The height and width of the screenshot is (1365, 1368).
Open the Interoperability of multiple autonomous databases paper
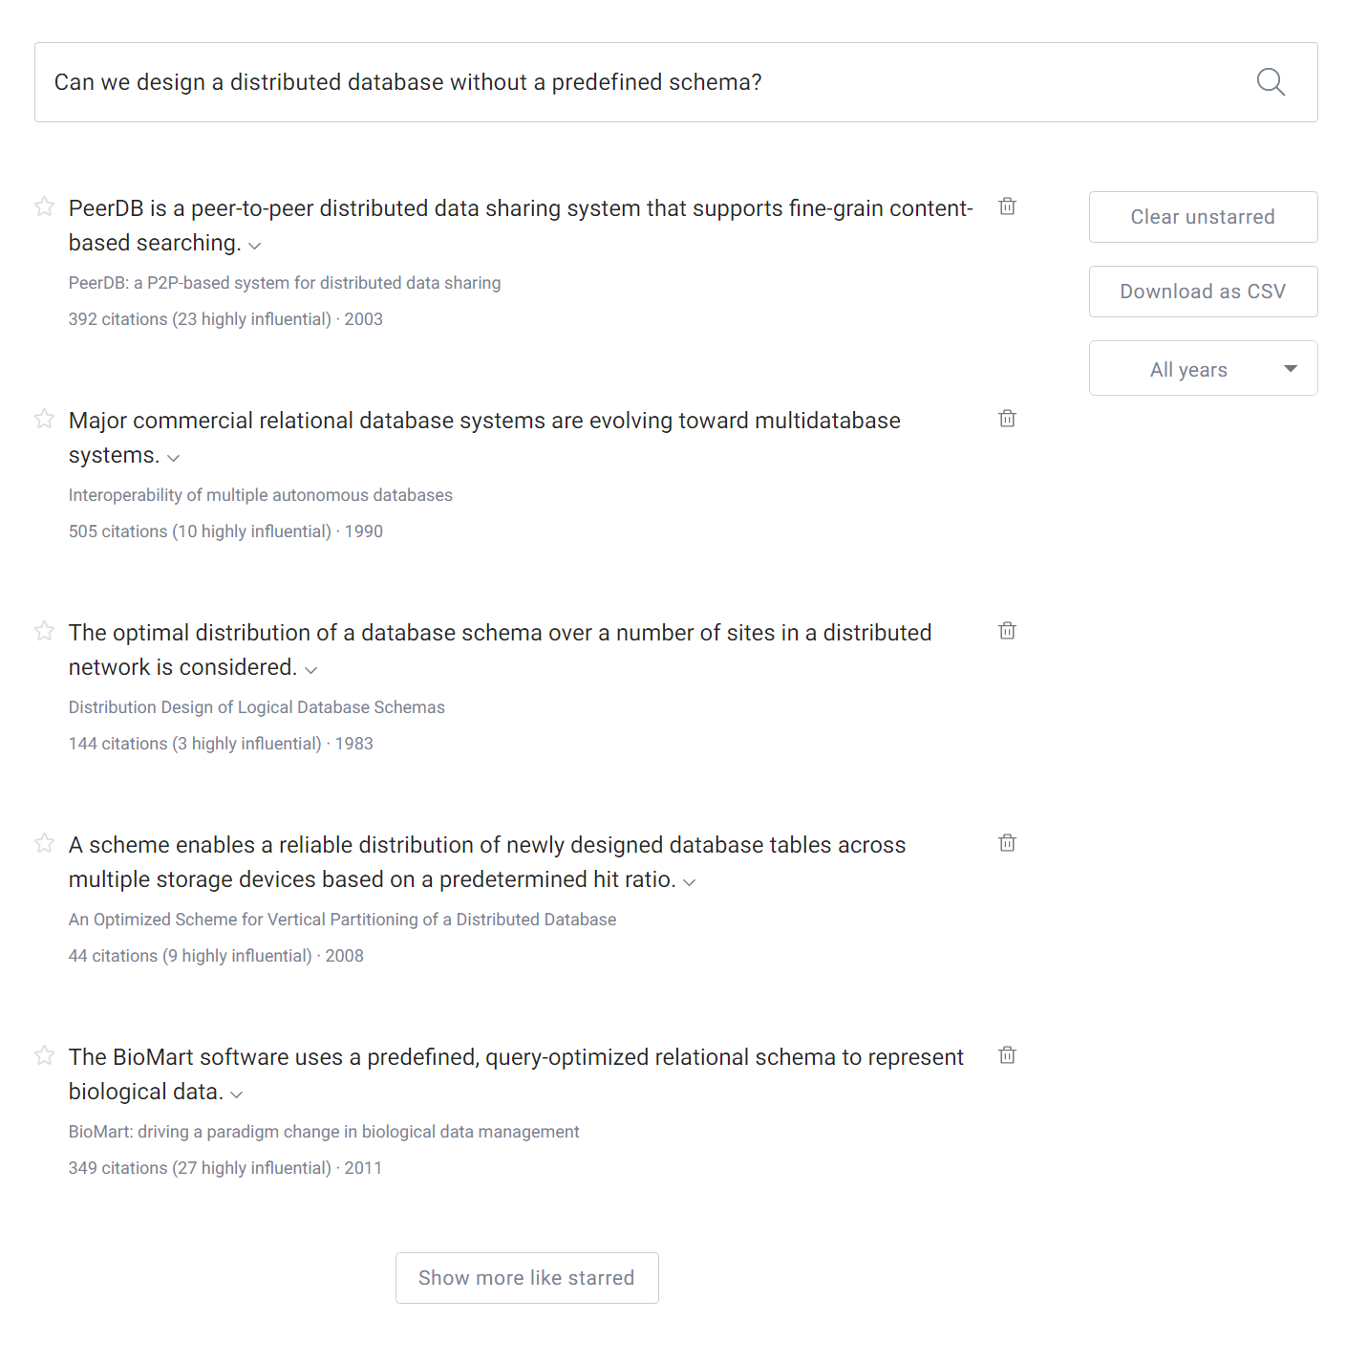pos(260,495)
